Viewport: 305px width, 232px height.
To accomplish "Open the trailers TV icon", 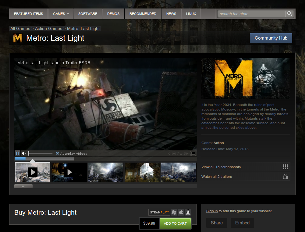I will point(285,176).
